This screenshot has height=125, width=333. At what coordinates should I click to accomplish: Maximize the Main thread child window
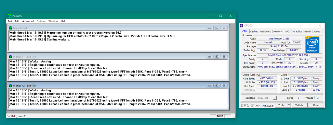(217, 28)
